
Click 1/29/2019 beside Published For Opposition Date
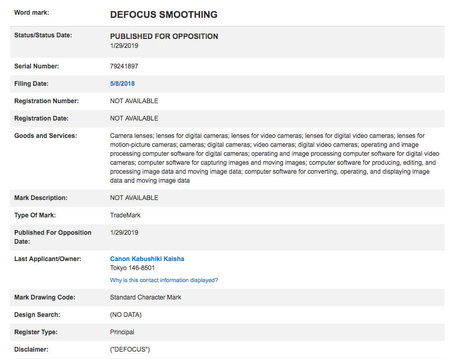point(124,233)
